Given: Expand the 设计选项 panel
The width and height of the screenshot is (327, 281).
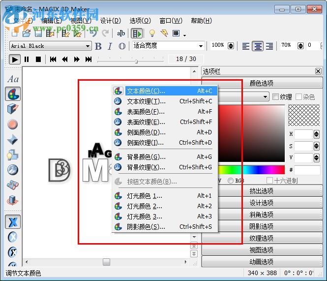Looking at the screenshot, I should [262, 203].
